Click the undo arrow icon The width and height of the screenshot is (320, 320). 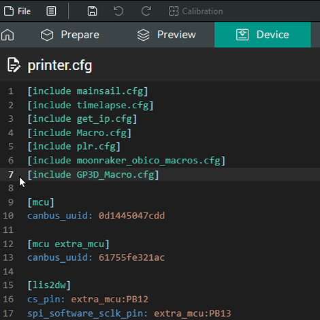tap(118, 11)
